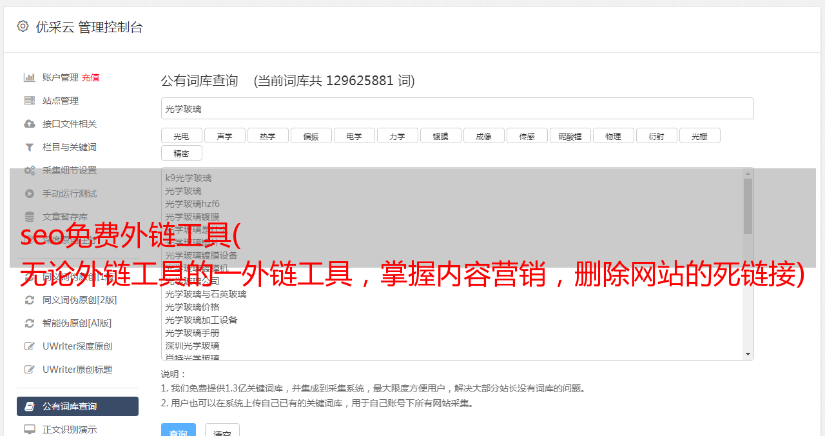Image resolution: width=825 pixels, height=436 pixels.
Task: Click the 声学 tag button
Action: (224, 135)
